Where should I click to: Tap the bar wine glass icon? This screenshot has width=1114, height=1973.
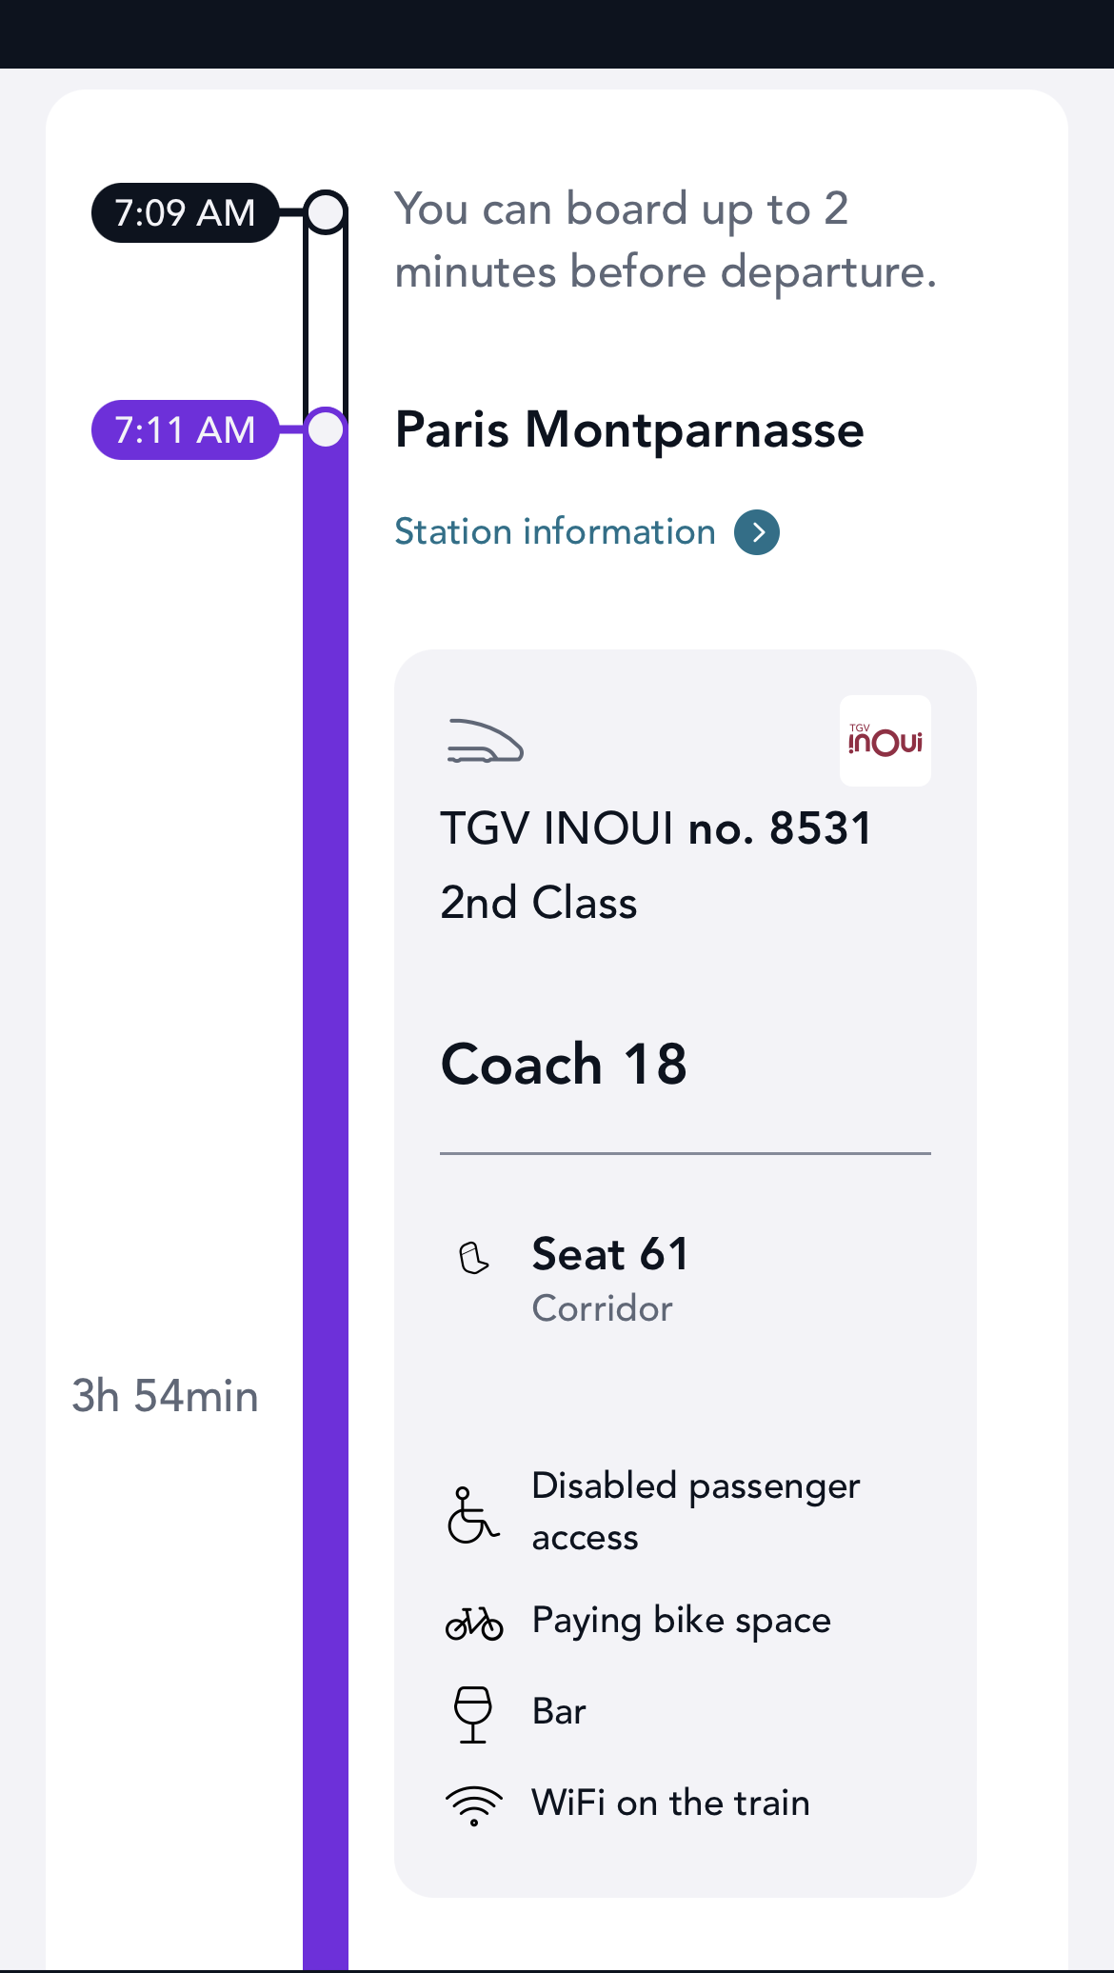(x=472, y=1714)
